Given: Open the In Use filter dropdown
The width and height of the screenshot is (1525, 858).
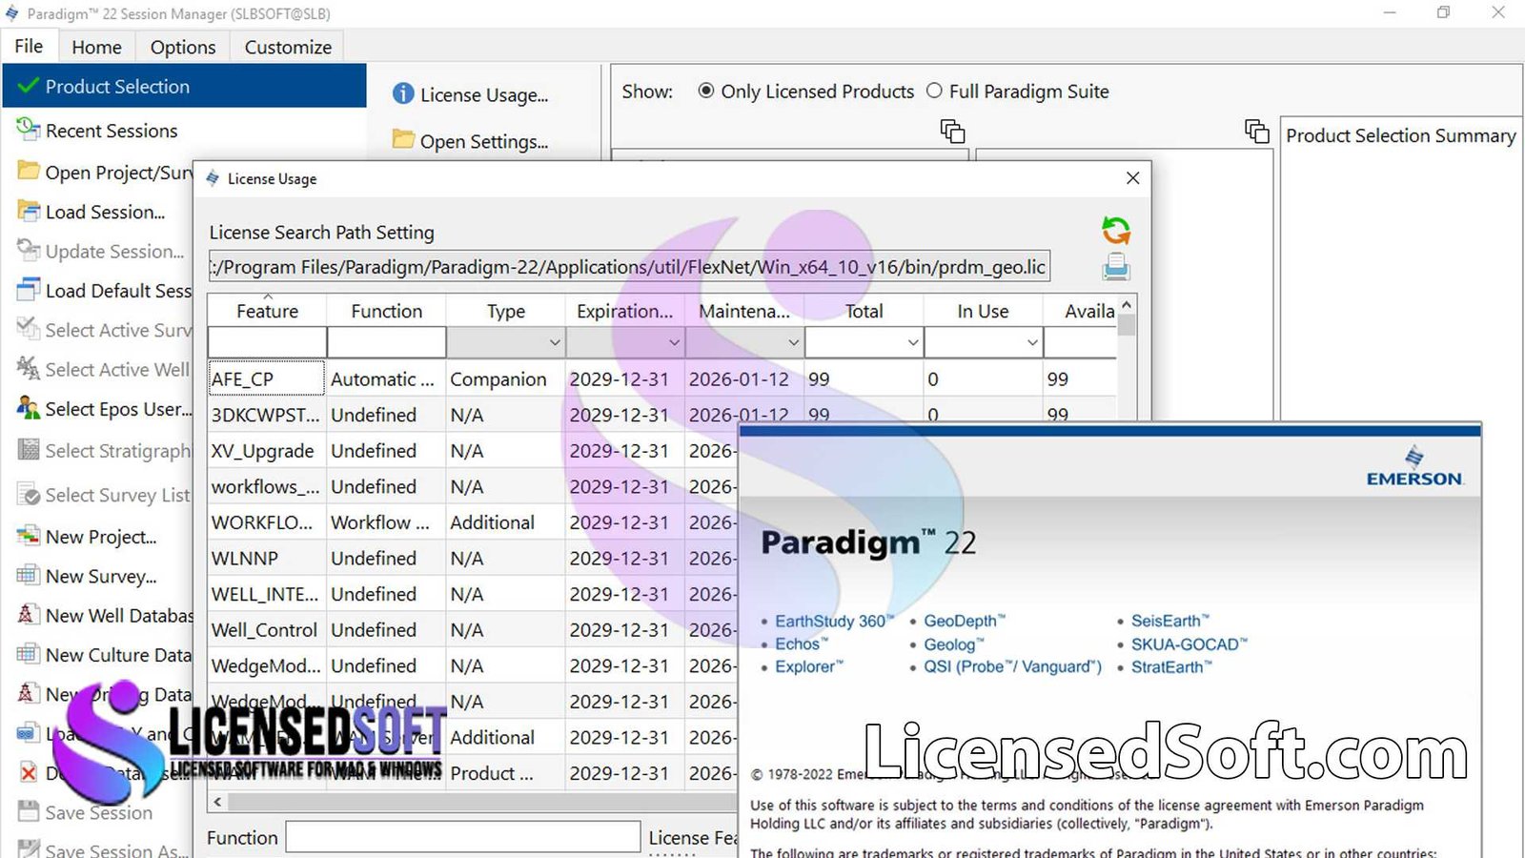Looking at the screenshot, I should (x=1031, y=342).
